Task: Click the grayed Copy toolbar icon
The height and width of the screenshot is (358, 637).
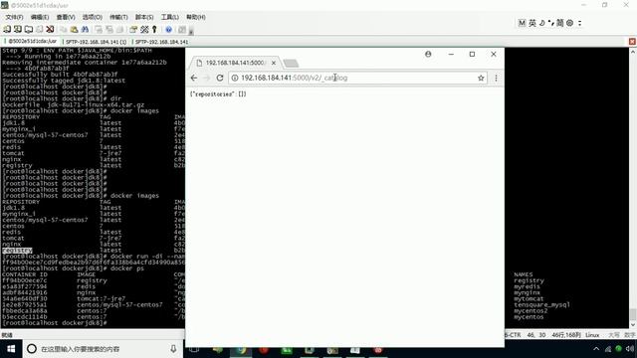Action: tap(64, 29)
